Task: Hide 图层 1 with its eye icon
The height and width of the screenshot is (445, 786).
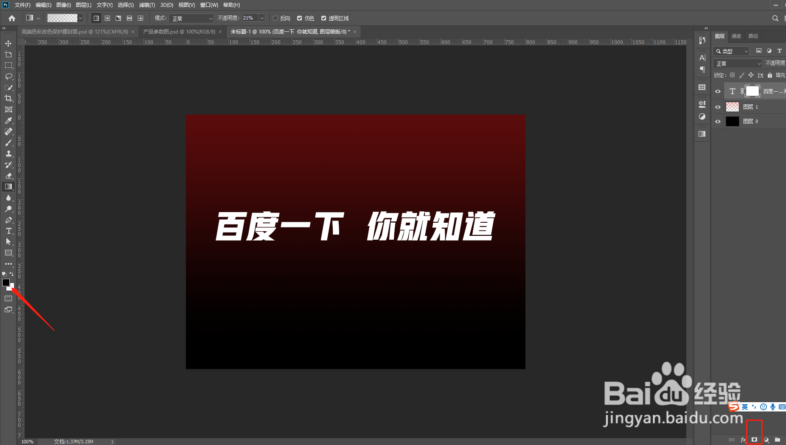Action: click(718, 107)
